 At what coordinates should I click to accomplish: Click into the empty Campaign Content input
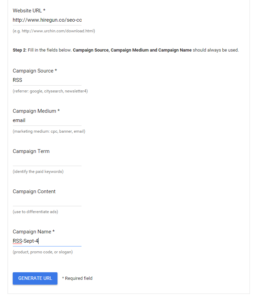[47, 201]
